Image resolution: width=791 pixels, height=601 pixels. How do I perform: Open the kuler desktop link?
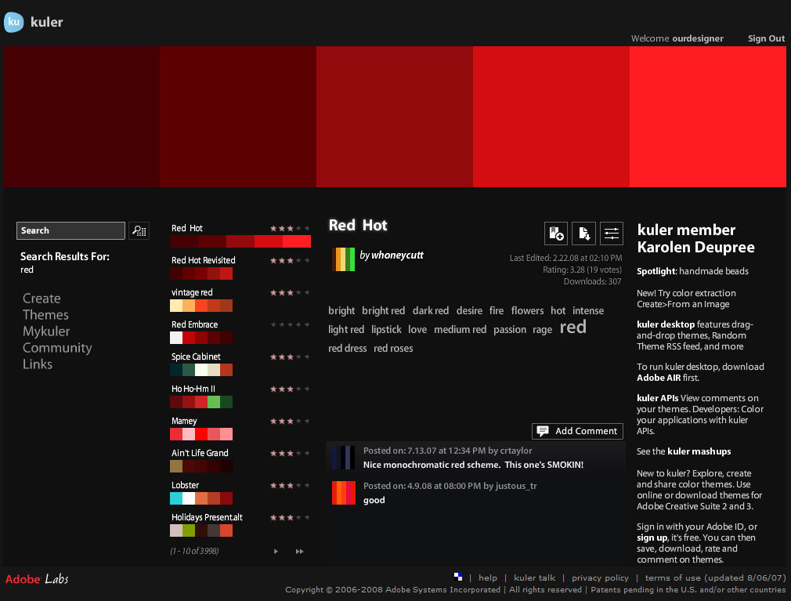point(666,324)
